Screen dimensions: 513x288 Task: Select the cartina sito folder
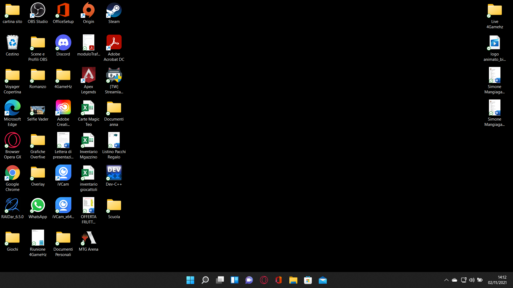[12, 13]
